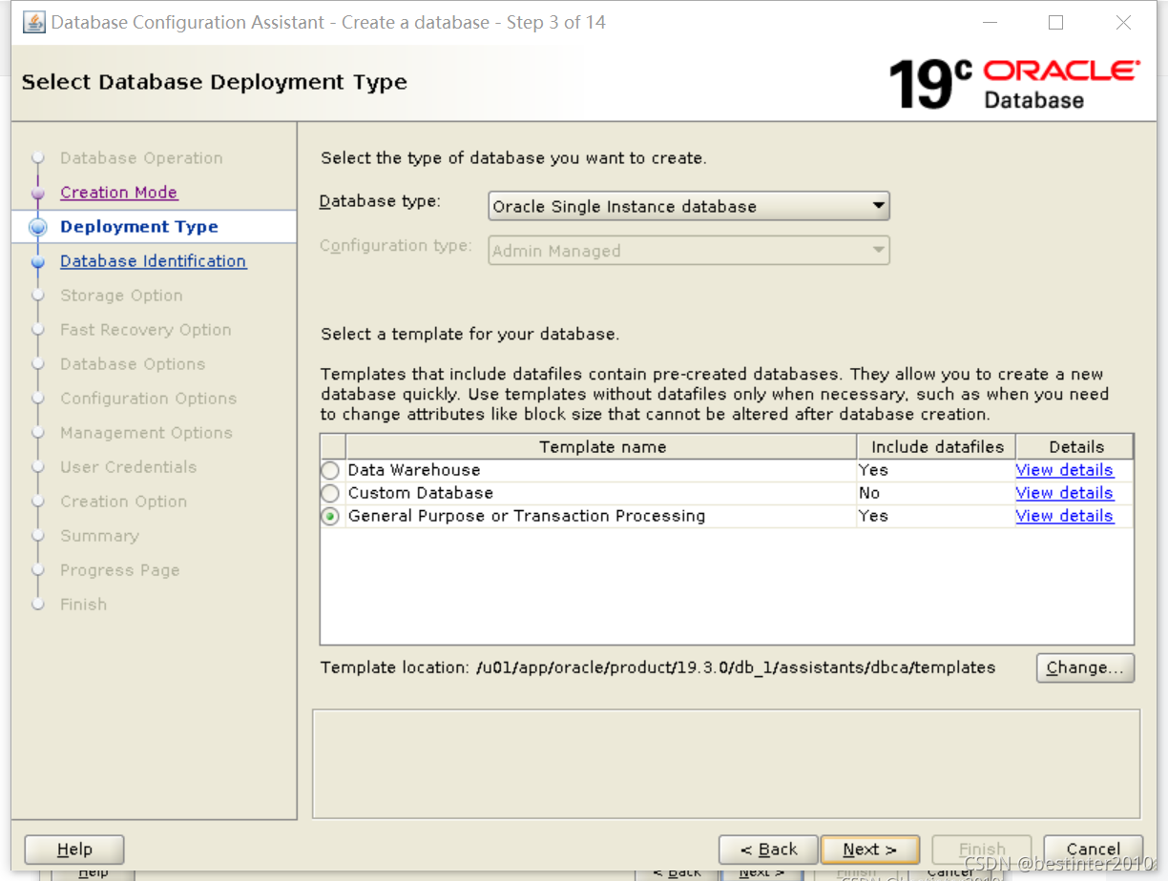The height and width of the screenshot is (881, 1168).
Task: Click 'General Purpose or Transaction Processing' text
Action: pos(526,516)
